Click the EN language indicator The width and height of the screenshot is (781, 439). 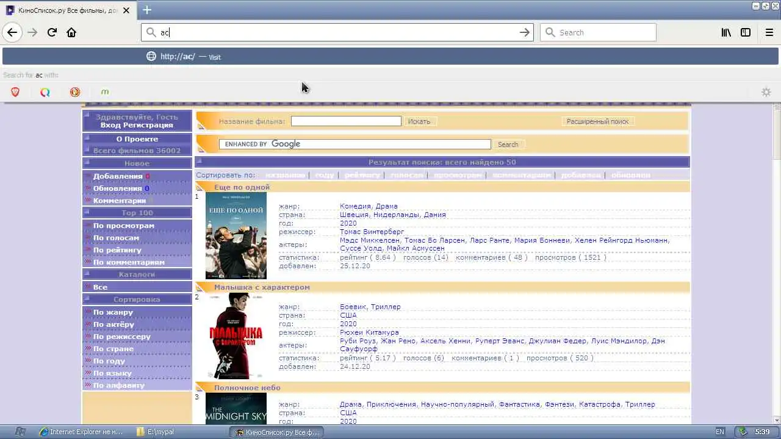coord(720,432)
